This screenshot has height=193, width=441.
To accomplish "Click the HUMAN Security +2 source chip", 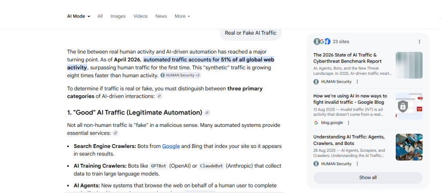I will click(x=180, y=75).
